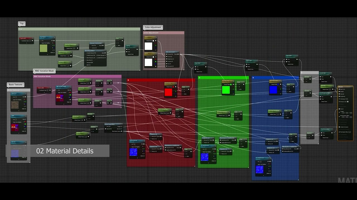Open the lower white color swatch in Color Adjustment
The height and width of the screenshot is (200, 357).
(148, 62)
